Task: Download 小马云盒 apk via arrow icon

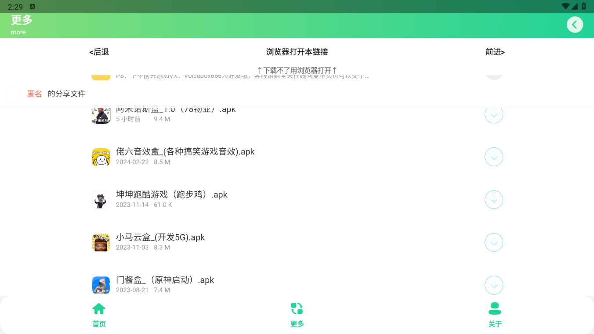Action: point(493,242)
